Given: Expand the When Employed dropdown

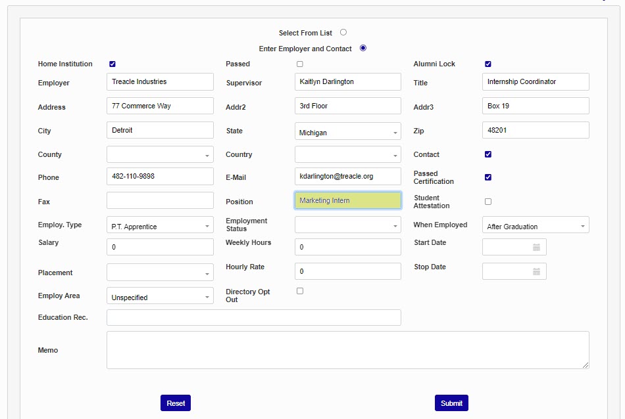Looking at the screenshot, I should 536,226.
